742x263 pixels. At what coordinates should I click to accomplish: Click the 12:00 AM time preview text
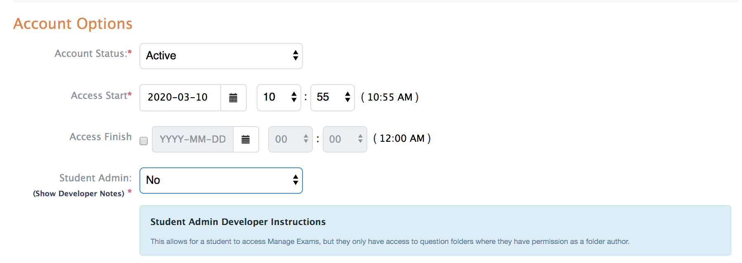click(x=402, y=139)
